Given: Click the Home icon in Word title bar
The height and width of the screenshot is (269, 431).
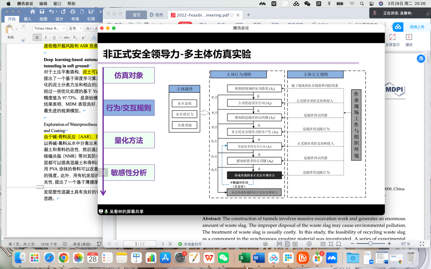Looking at the screenshot, I should [x=32, y=12].
